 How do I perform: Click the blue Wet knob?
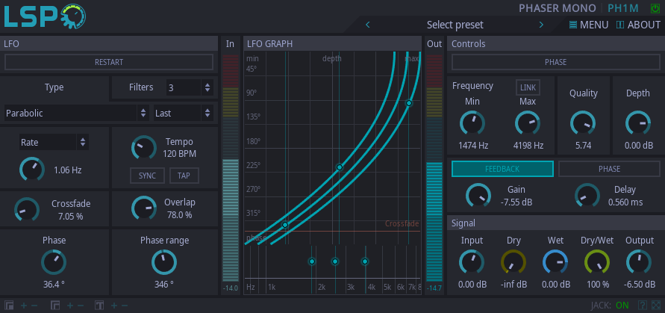click(x=555, y=261)
